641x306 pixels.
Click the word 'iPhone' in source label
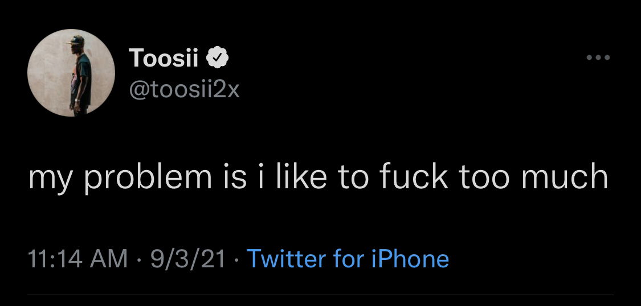[410, 259]
